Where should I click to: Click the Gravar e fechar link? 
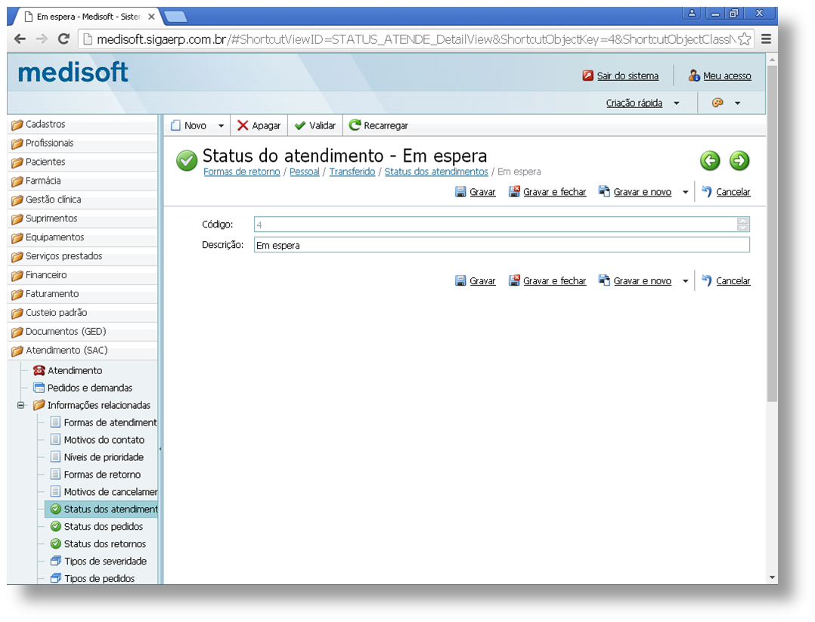pyautogui.click(x=554, y=191)
